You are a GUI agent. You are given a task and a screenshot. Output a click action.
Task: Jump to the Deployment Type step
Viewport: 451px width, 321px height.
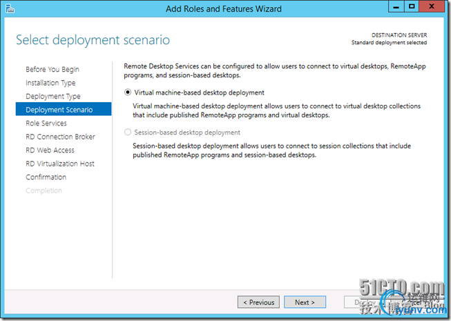(53, 97)
